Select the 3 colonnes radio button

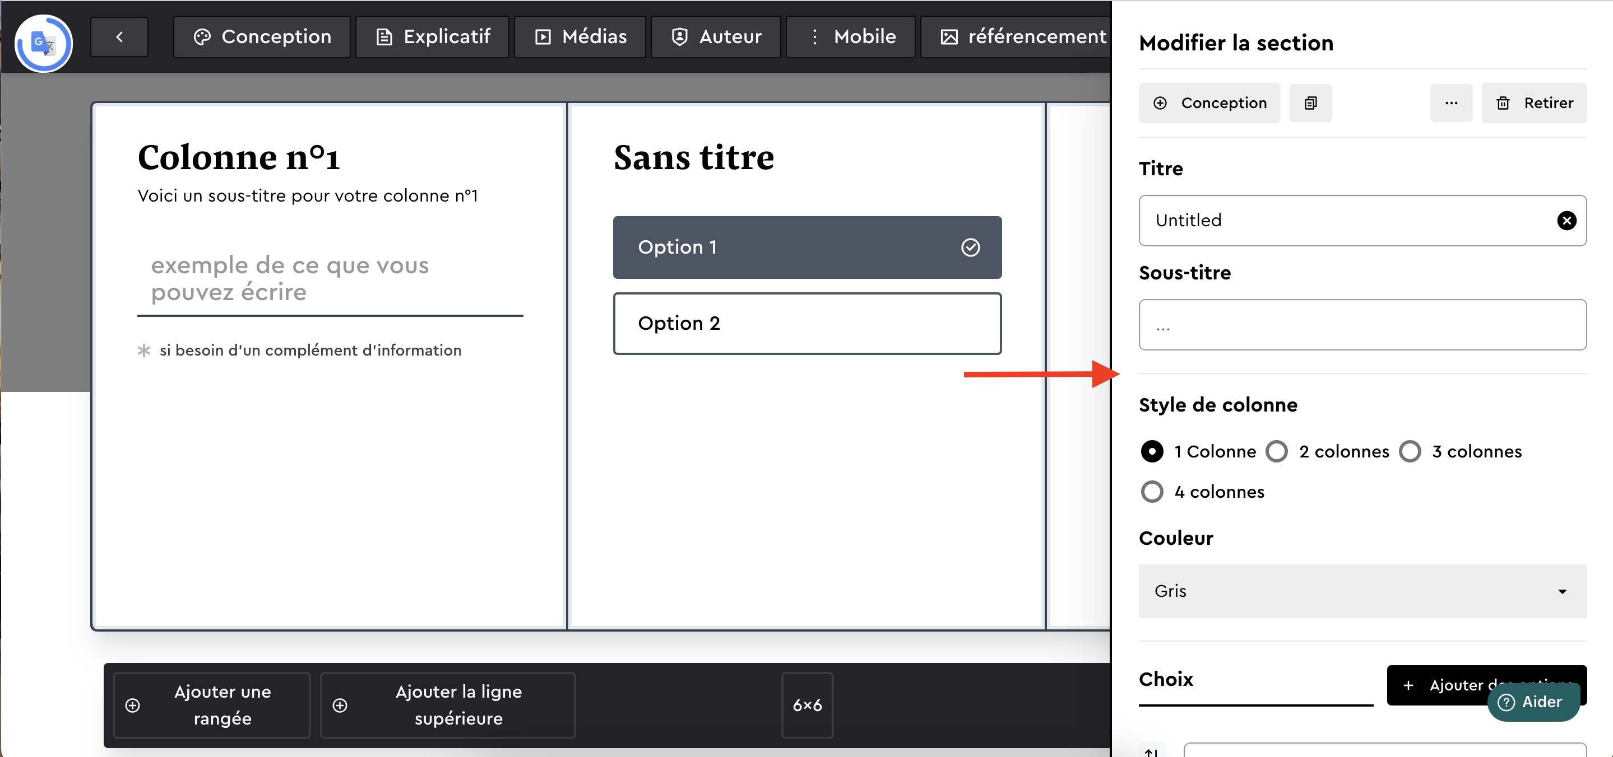point(1410,452)
